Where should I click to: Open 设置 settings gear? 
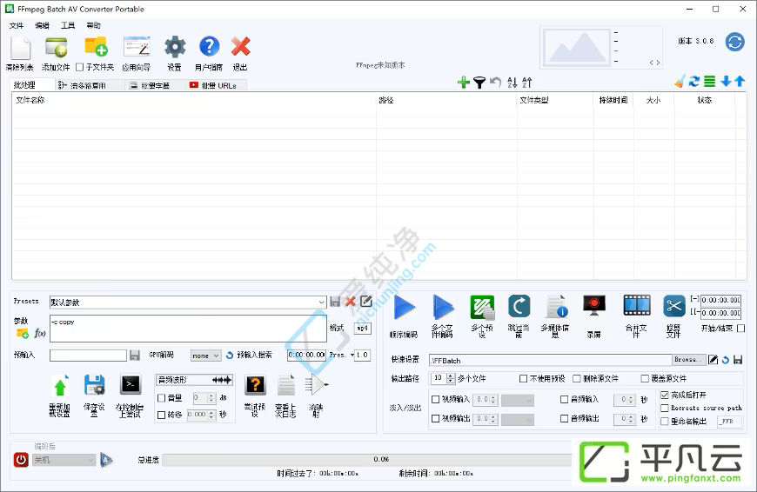coord(175,47)
